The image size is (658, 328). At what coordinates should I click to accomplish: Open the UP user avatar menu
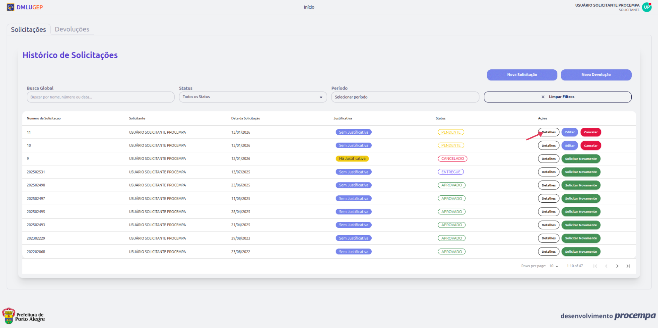(647, 7)
